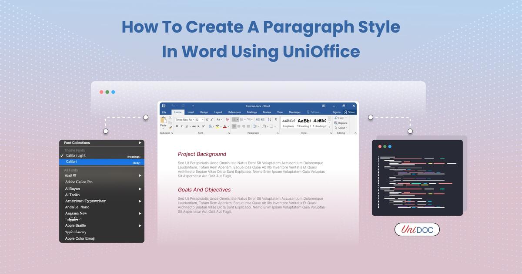Screen dimensions: 522x274
Task: Select the Calibri Light theme font
Action: [x=75, y=155]
